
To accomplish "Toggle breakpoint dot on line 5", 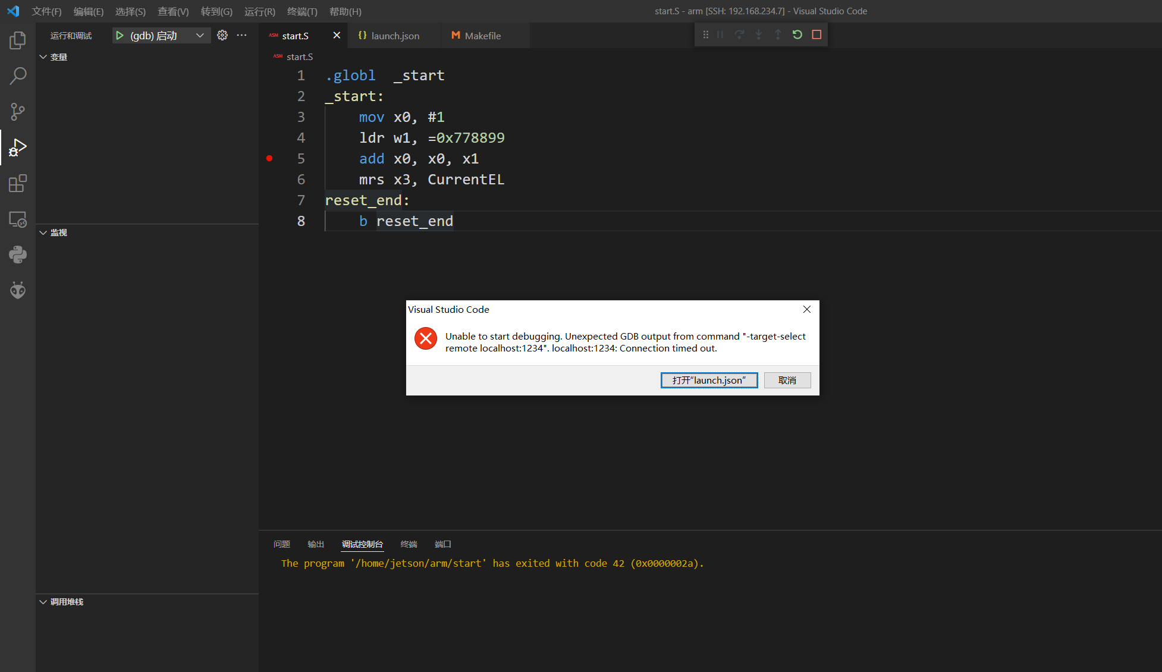I will [269, 158].
